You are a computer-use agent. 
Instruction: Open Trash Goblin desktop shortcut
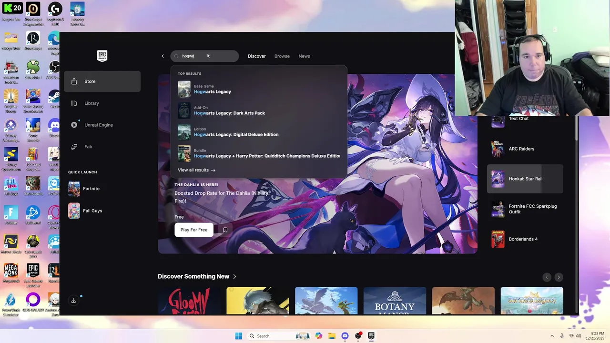(x=33, y=186)
